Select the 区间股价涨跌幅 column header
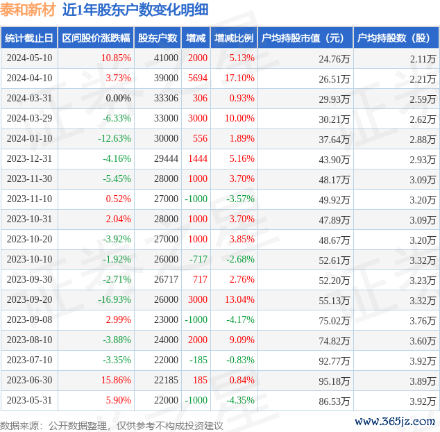This screenshot has width=440, height=432. pos(94,39)
